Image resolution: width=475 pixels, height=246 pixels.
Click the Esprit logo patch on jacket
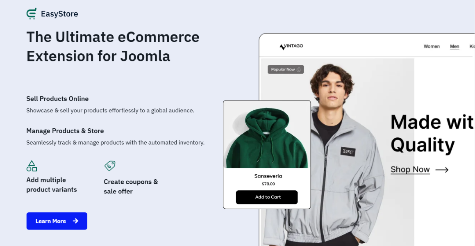[x=348, y=151]
